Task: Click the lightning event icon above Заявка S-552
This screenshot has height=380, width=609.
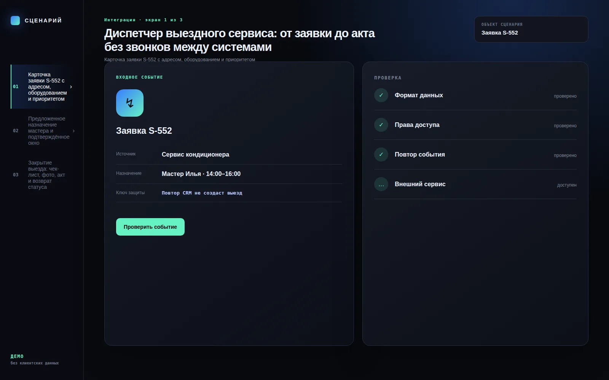Action: point(130,103)
